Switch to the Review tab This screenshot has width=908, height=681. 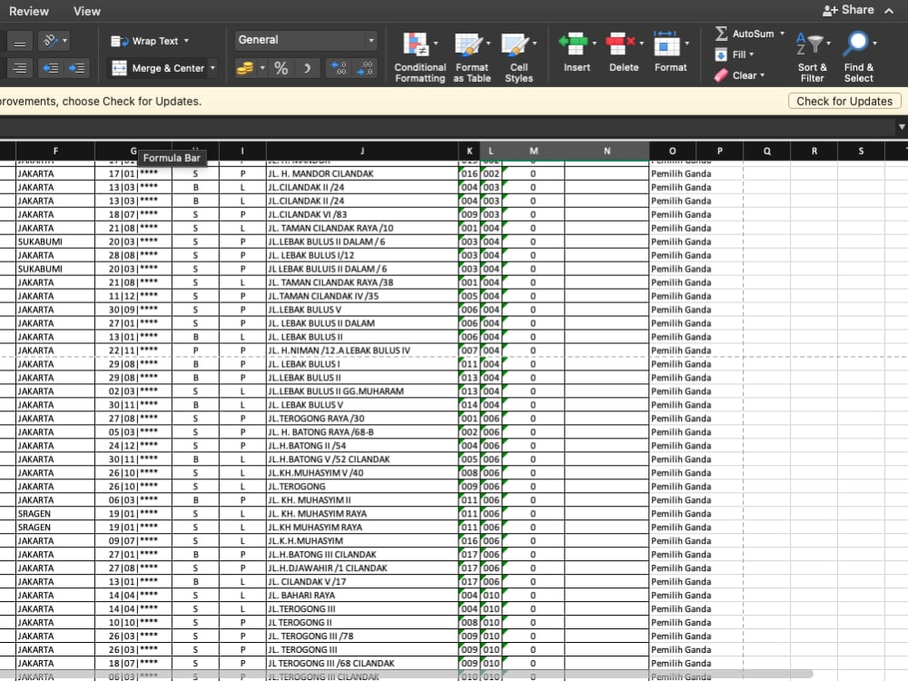(29, 11)
